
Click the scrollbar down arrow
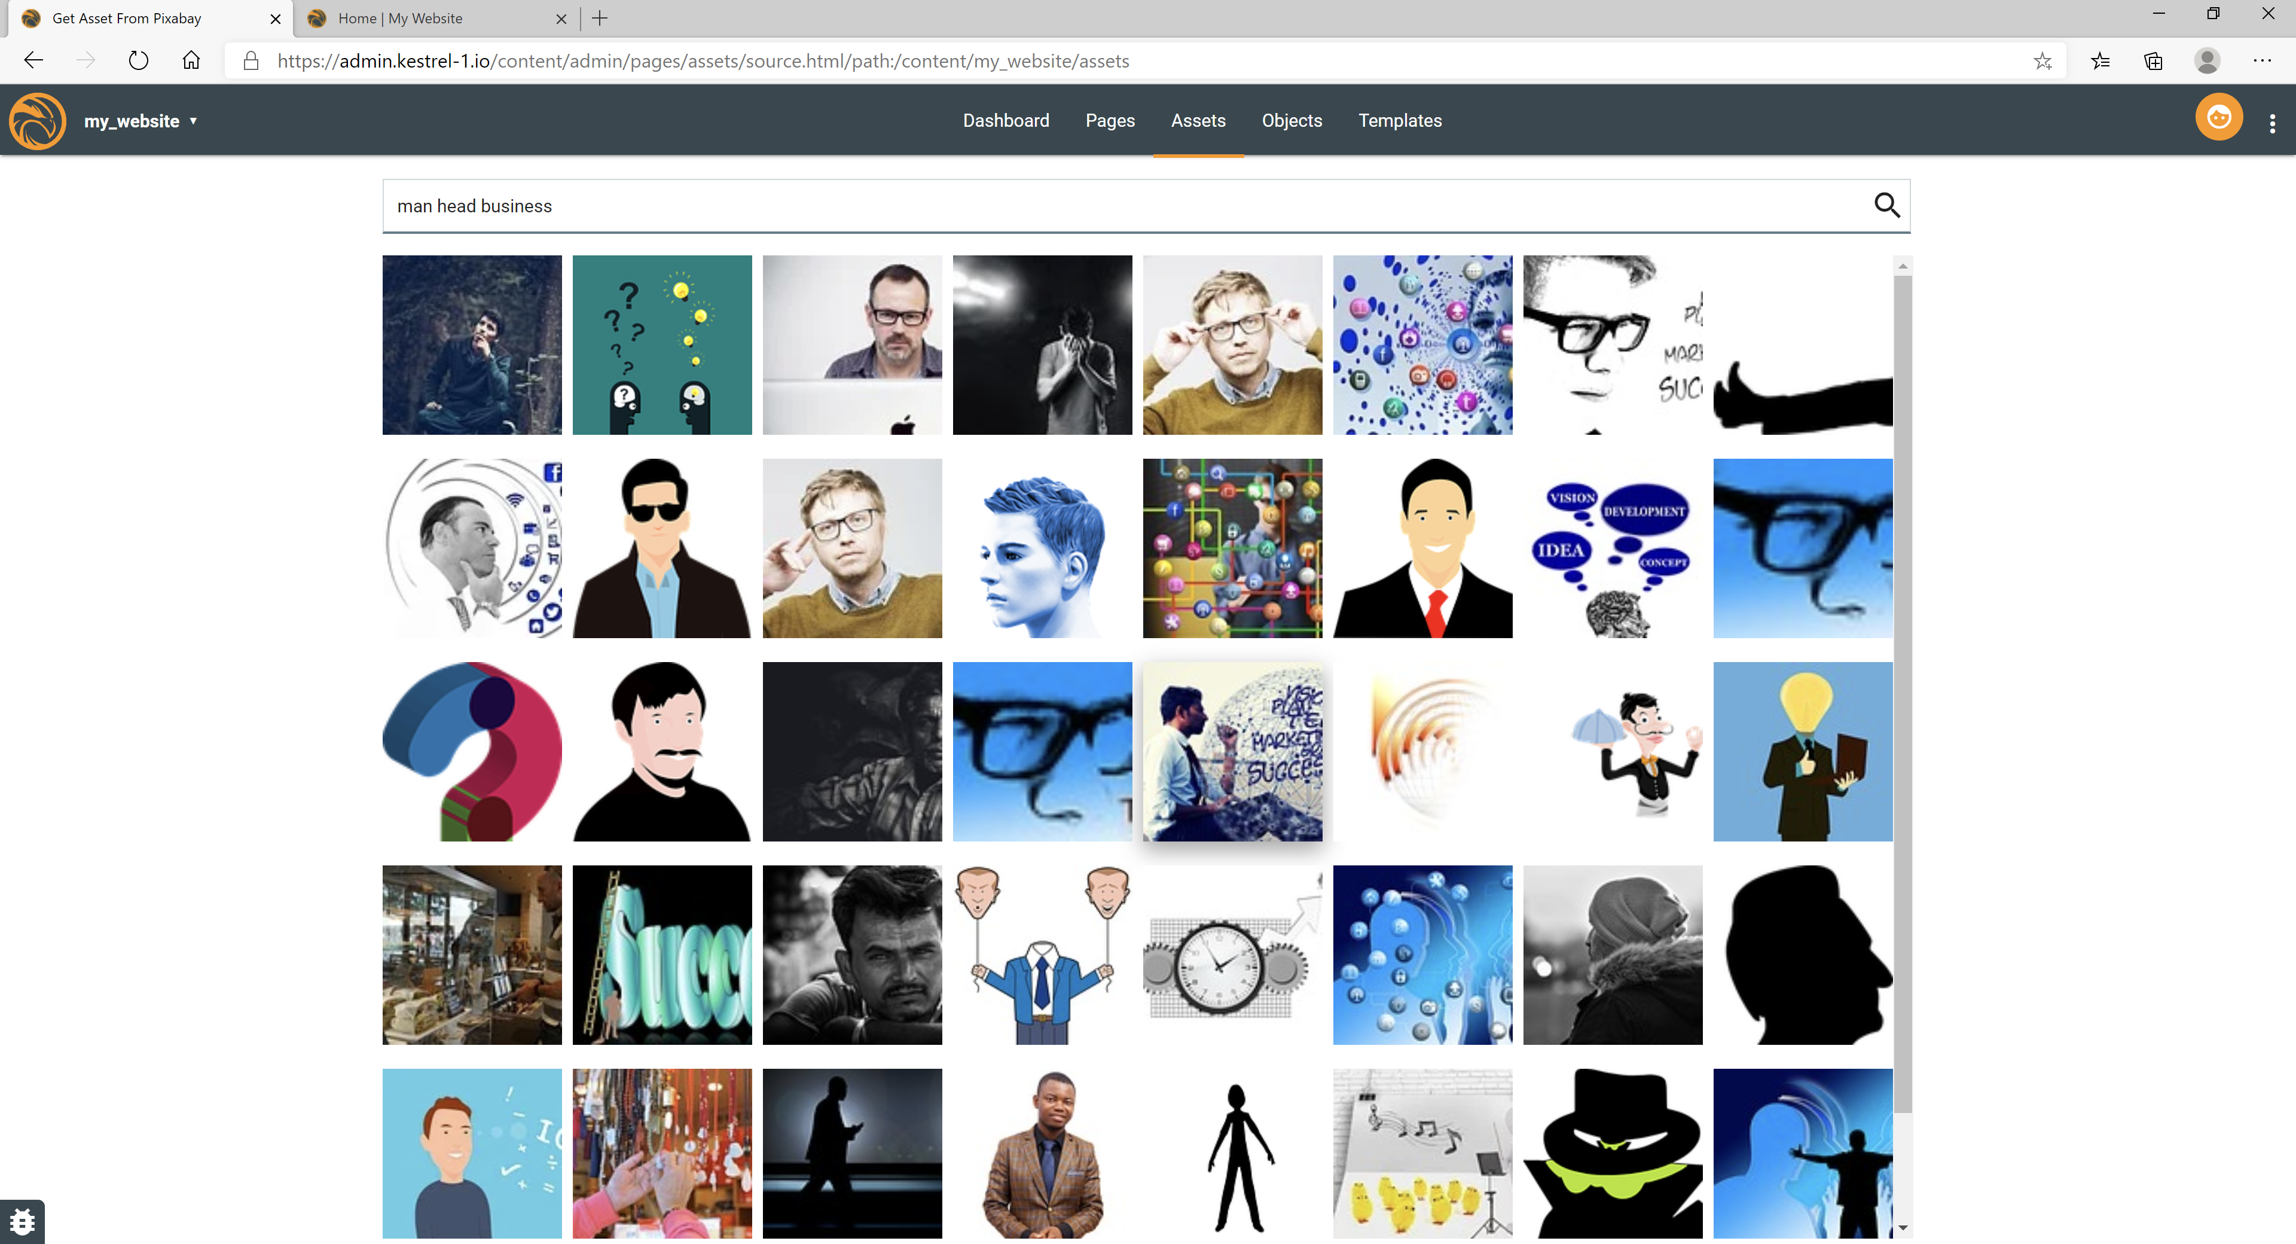1903,1228
